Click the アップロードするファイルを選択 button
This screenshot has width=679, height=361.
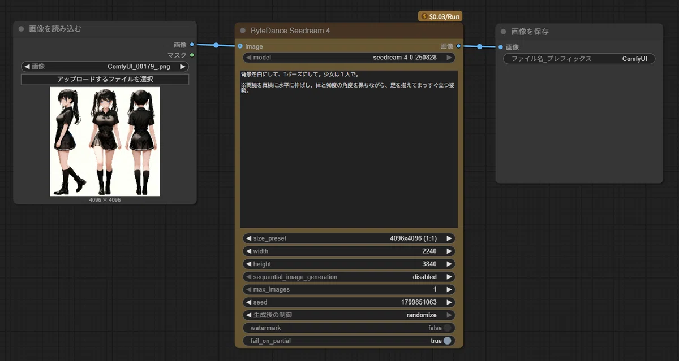point(105,80)
